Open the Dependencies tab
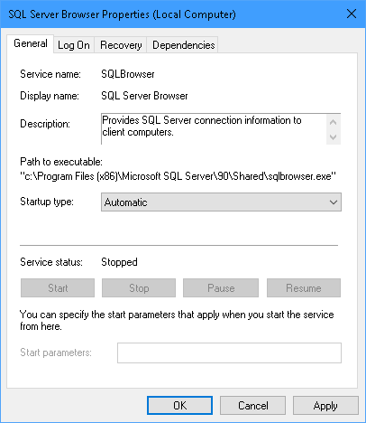 (183, 45)
